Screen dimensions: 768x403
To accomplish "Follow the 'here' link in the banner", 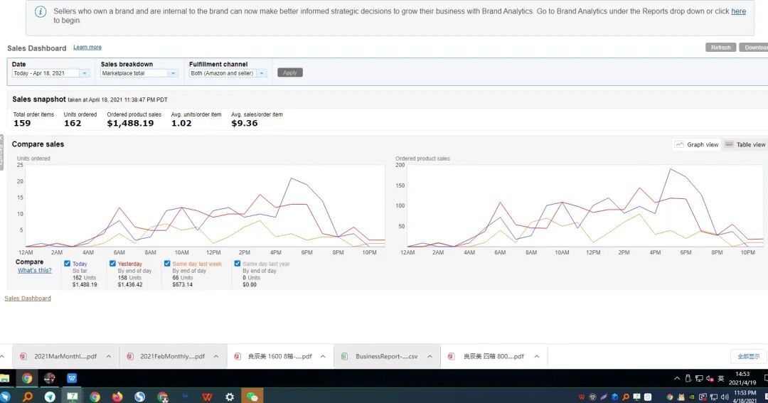I will (x=739, y=11).
